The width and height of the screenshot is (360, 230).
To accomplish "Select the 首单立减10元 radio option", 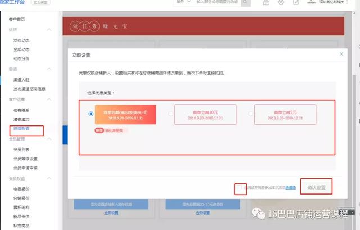I will click(170, 114).
